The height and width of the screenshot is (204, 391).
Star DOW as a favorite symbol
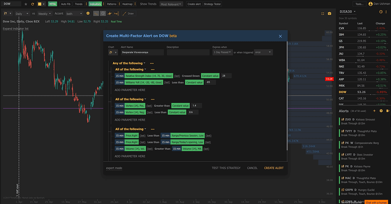[26, 4]
